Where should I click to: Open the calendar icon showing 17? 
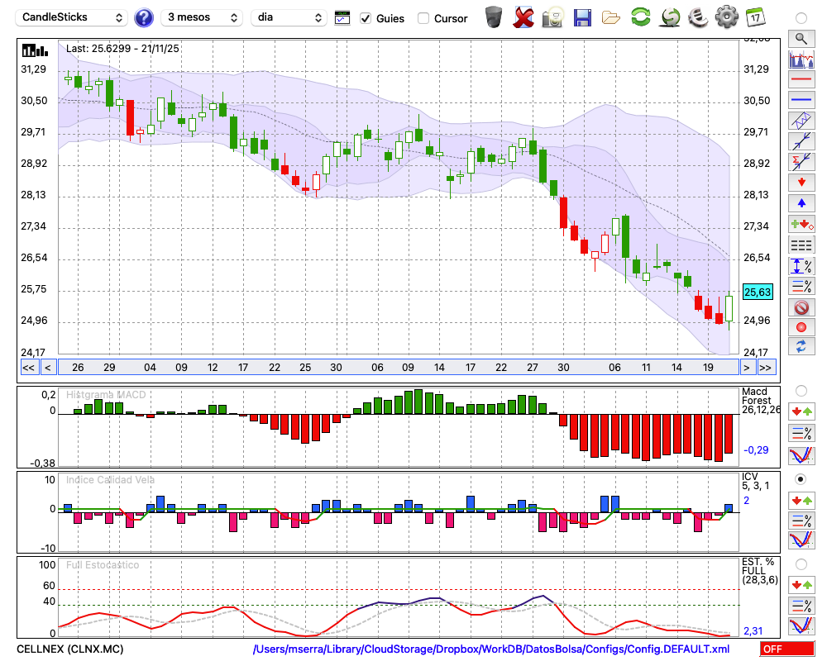pyautogui.click(x=755, y=17)
